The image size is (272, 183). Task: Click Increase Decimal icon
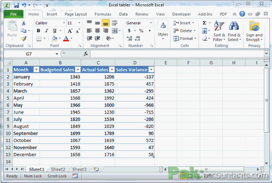129,39
